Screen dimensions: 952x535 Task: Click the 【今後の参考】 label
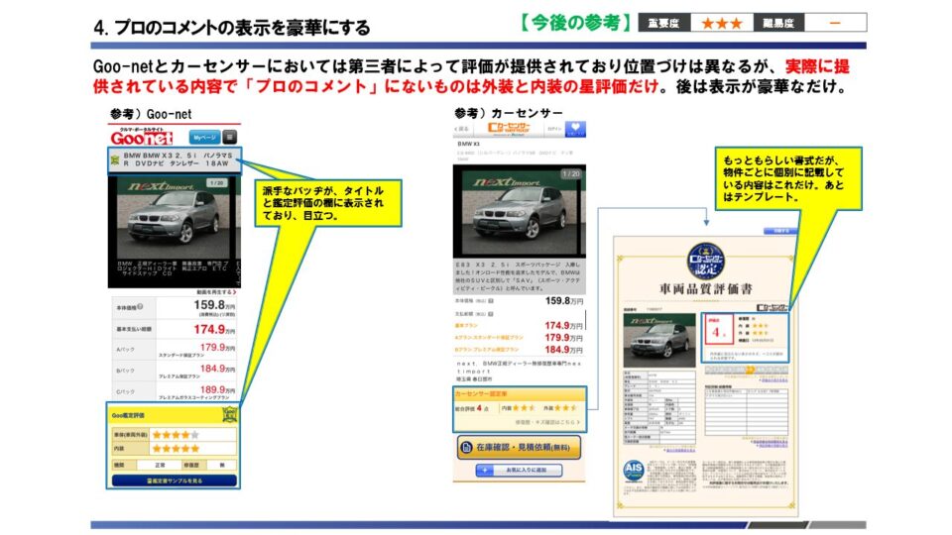click(x=574, y=23)
